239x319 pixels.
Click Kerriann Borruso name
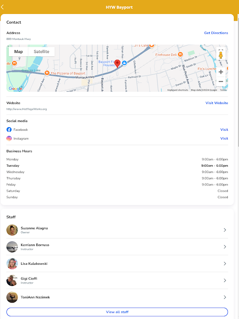[35, 245]
